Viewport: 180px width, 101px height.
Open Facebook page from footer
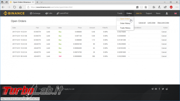point(159,89)
